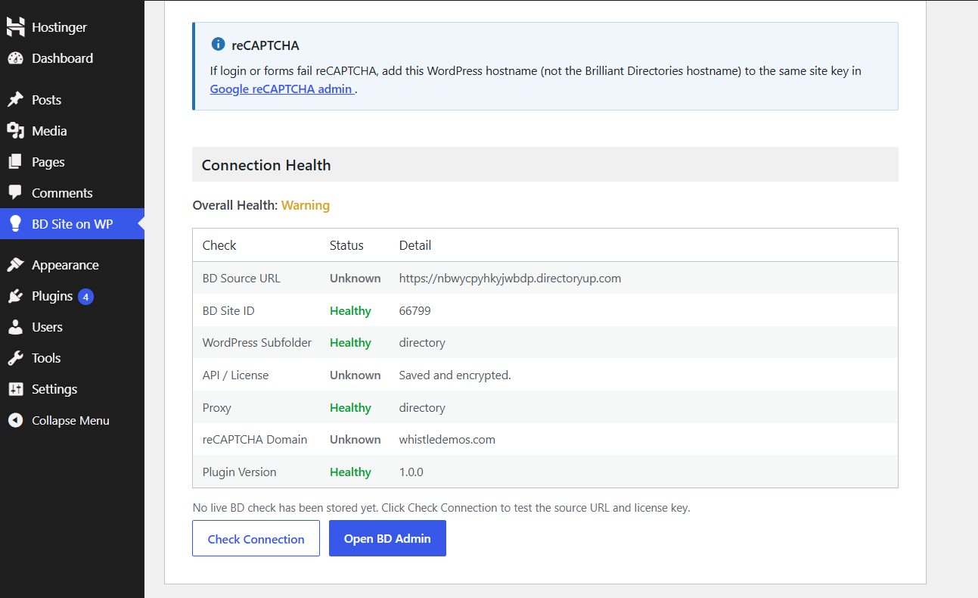Open the Settings menu item
Screen dimensions: 978x598
tap(72, 389)
